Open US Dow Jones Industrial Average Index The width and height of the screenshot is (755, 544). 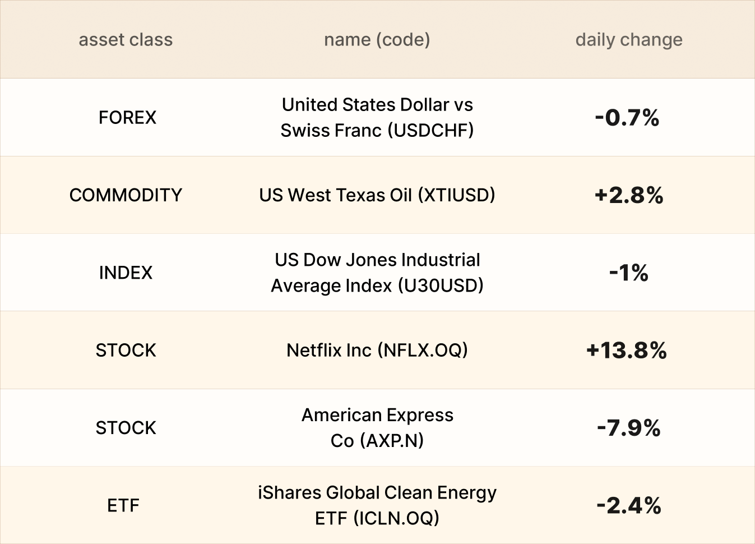(377, 273)
